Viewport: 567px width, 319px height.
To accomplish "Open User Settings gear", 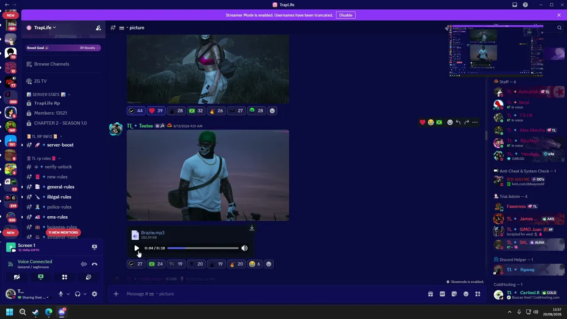I will point(94,294).
